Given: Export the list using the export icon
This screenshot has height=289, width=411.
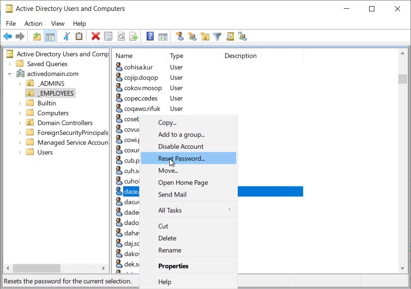Looking at the screenshot, I should click(134, 36).
